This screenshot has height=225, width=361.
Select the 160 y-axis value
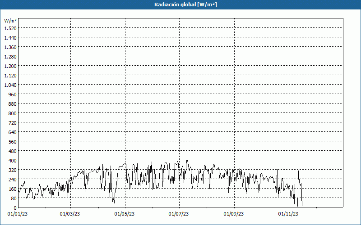click(13, 189)
